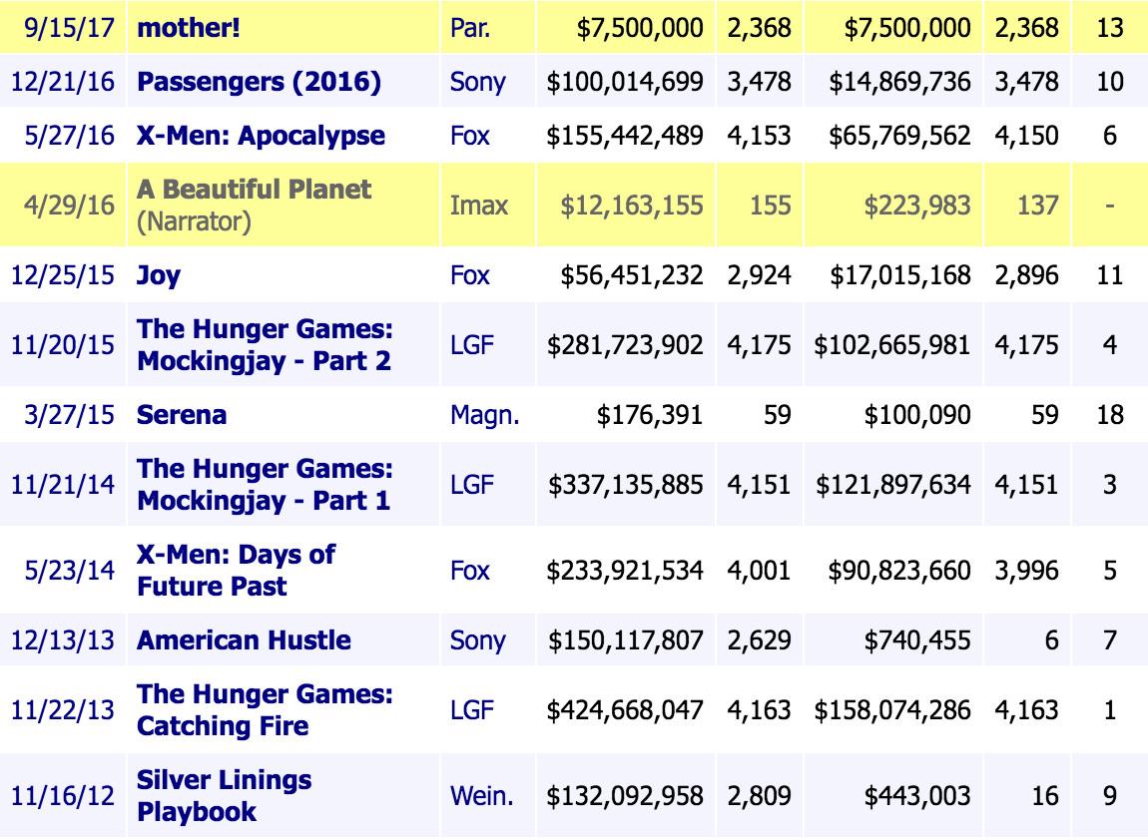Click the Sony studio link for Passengers
The image size is (1148, 840).
pyautogui.click(x=477, y=81)
